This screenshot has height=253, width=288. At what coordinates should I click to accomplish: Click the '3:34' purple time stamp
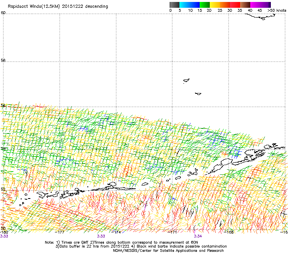[x=198, y=236]
